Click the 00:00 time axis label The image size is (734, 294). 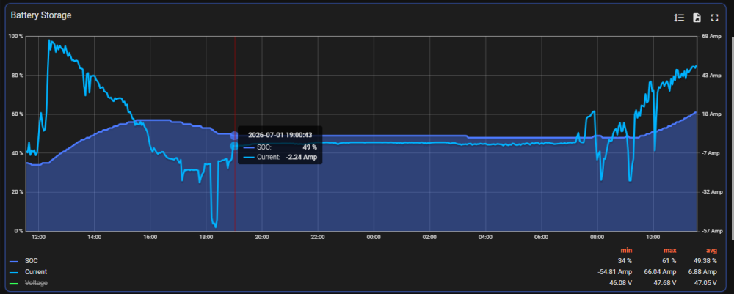coord(374,237)
